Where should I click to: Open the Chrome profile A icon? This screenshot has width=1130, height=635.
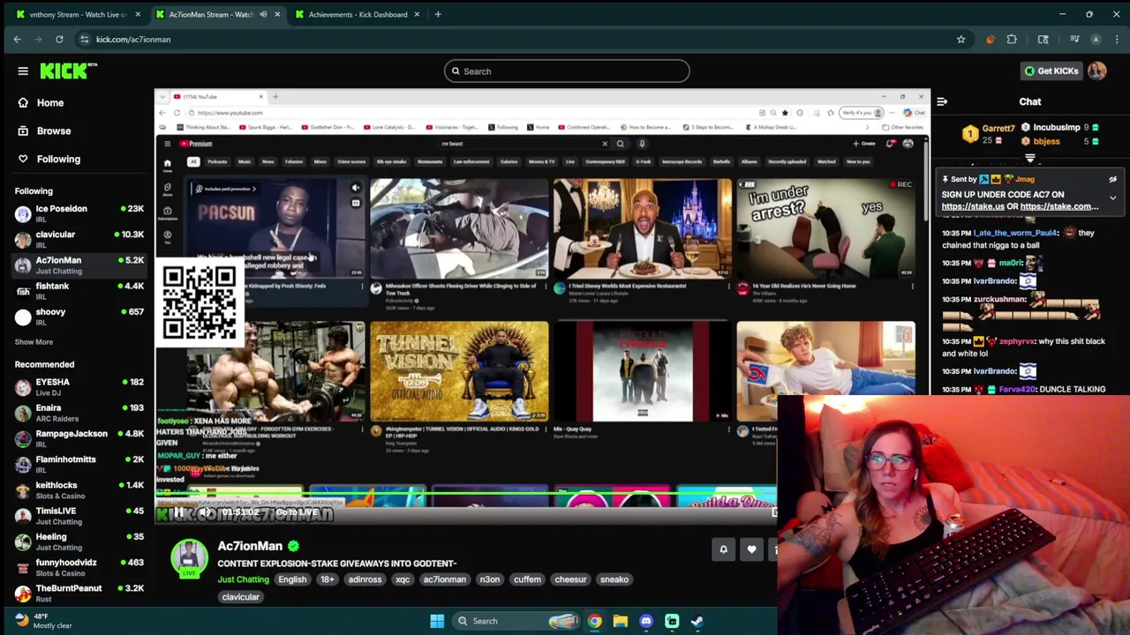click(x=1096, y=40)
